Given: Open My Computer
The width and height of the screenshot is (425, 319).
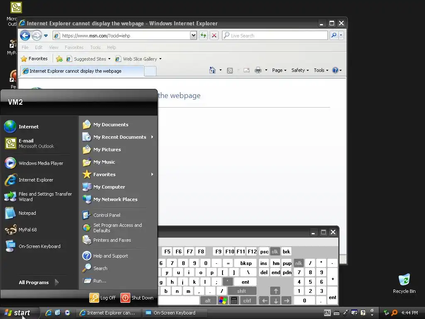Looking at the screenshot, I should pyautogui.click(x=104, y=187).
